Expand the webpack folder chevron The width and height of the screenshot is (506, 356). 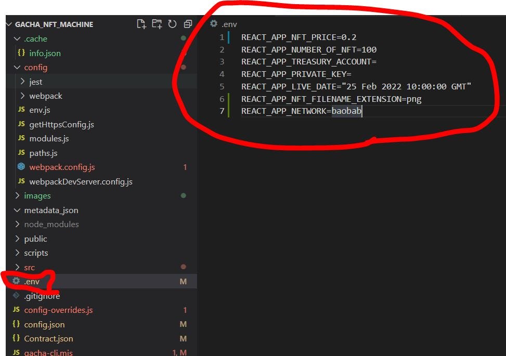pos(22,96)
